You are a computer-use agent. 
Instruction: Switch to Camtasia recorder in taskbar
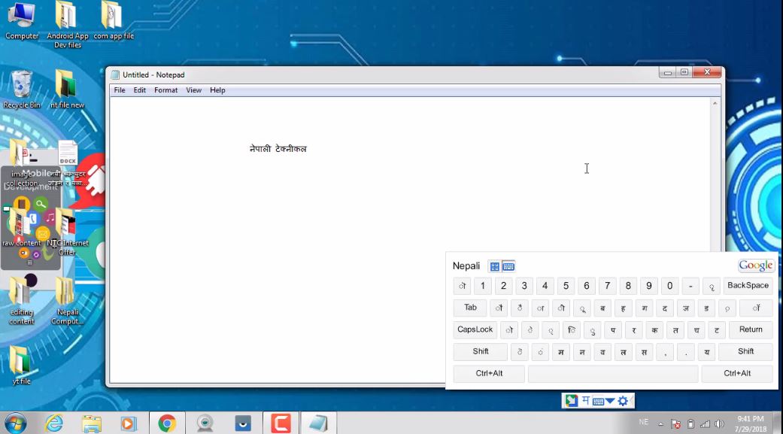tap(281, 423)
